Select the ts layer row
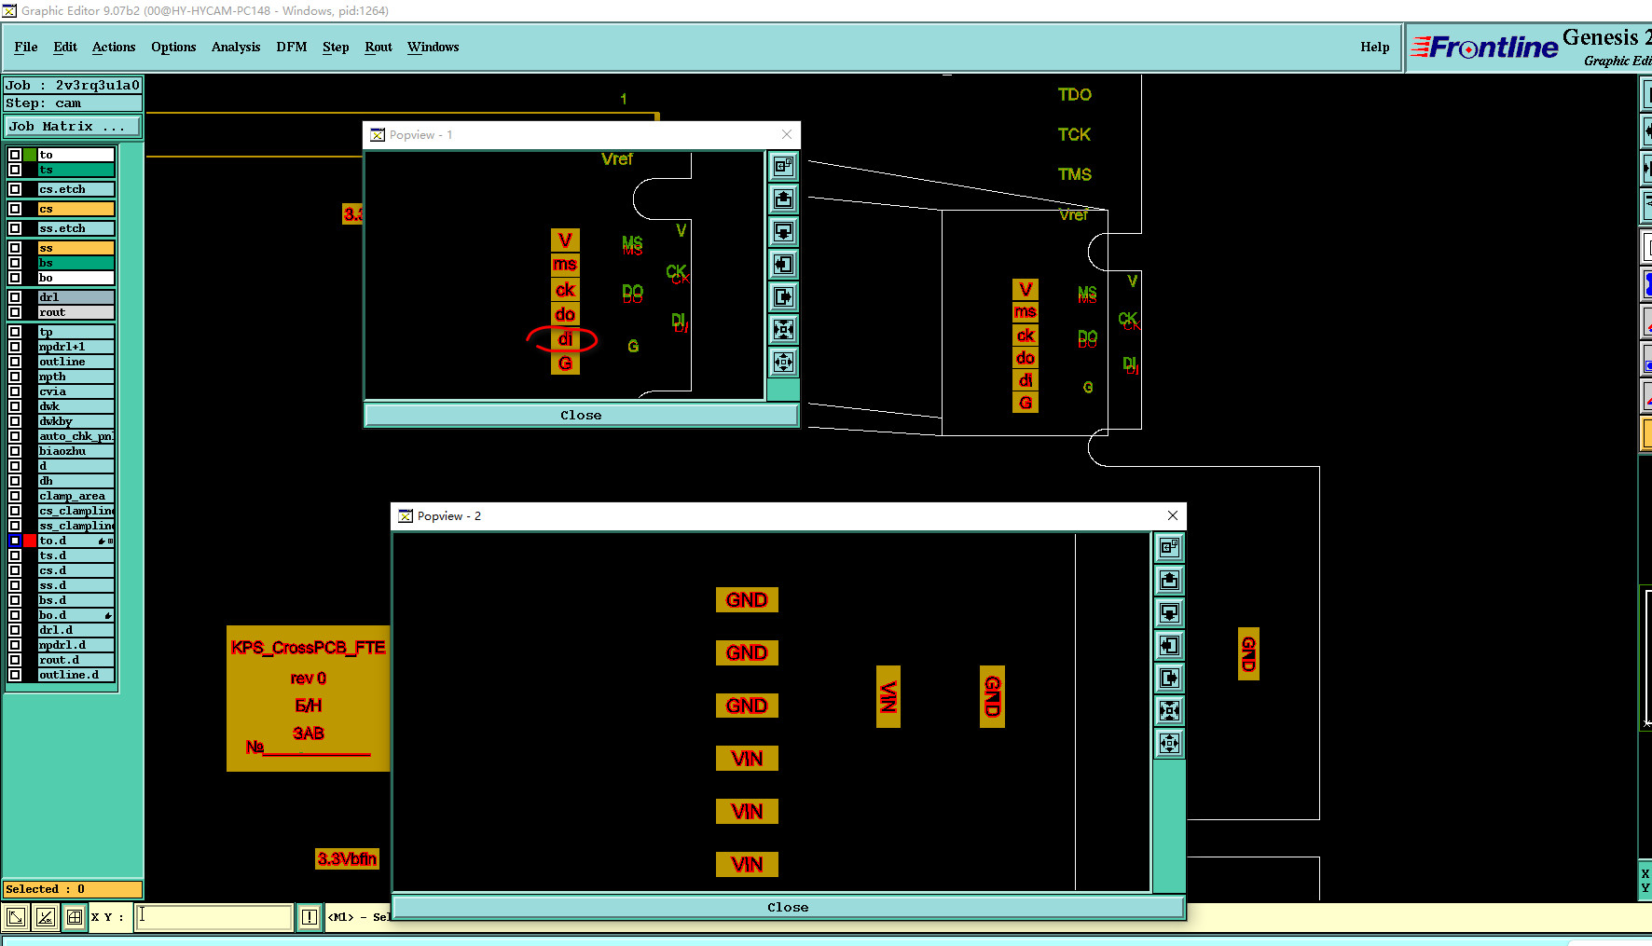This screenshot has height=946, width=1652. pyautogui.click(x=76, y=170)
